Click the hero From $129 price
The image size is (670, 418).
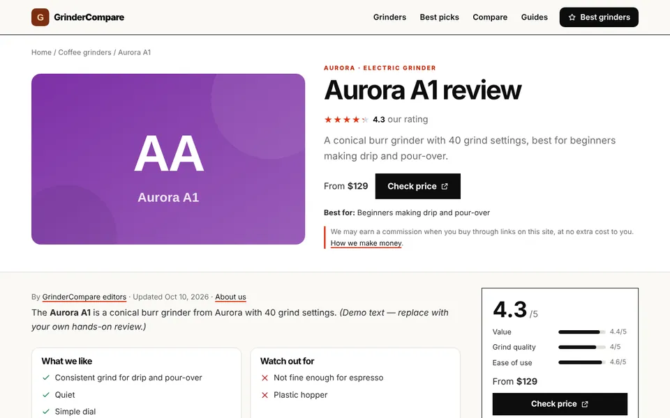point(345,187)
